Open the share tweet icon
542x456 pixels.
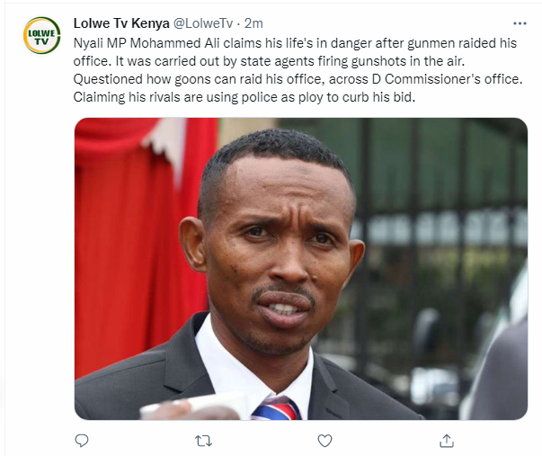click(446, 441)
